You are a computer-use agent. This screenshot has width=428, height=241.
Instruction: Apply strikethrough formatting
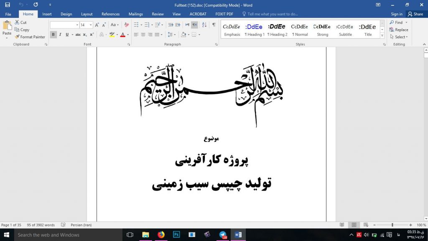click(x=78, y=35)
